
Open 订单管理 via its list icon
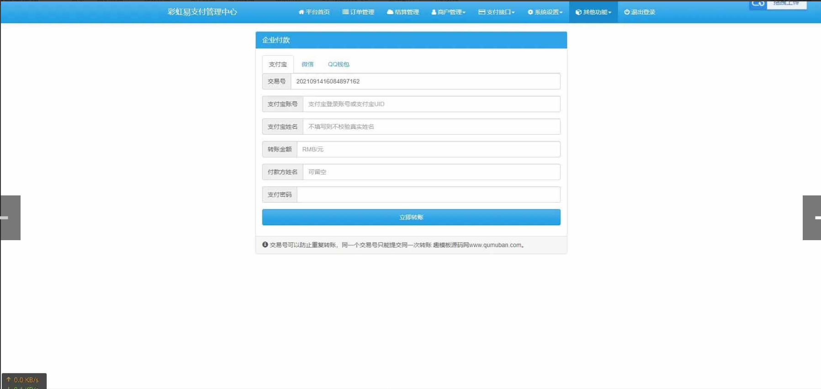[x=345, y=12]
